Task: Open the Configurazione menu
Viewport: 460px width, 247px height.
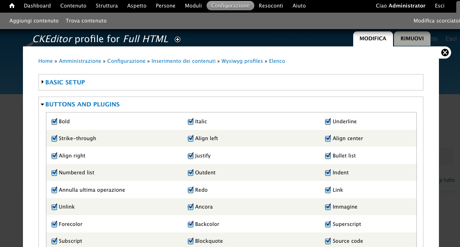Action: click(230, 6)
